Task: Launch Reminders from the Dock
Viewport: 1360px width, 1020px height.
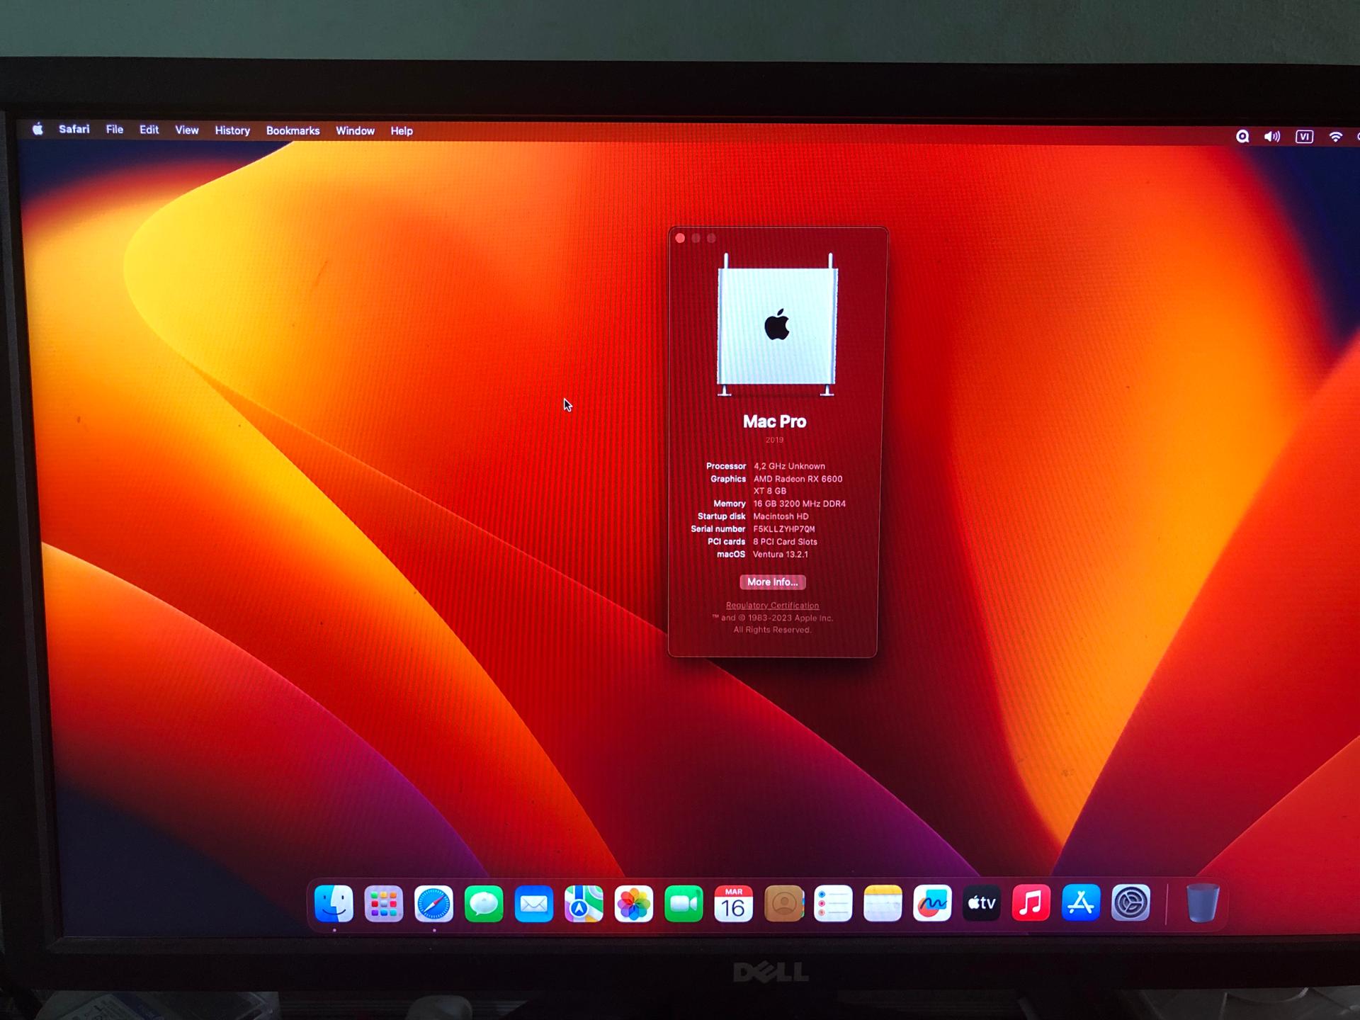Action: coord(833,903)
